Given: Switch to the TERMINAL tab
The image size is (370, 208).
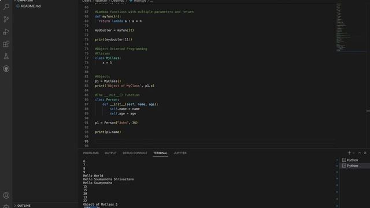Looking at the screenshot, I should 160,153.
